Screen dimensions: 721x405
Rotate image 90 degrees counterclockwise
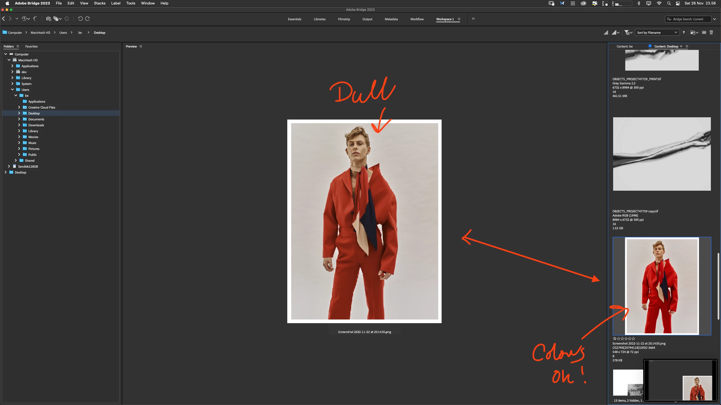(x=80, y=19)
